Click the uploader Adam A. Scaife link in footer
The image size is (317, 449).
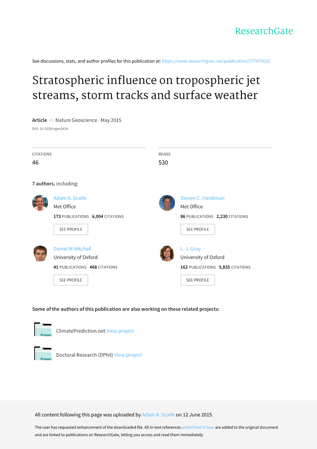(158, 415)
